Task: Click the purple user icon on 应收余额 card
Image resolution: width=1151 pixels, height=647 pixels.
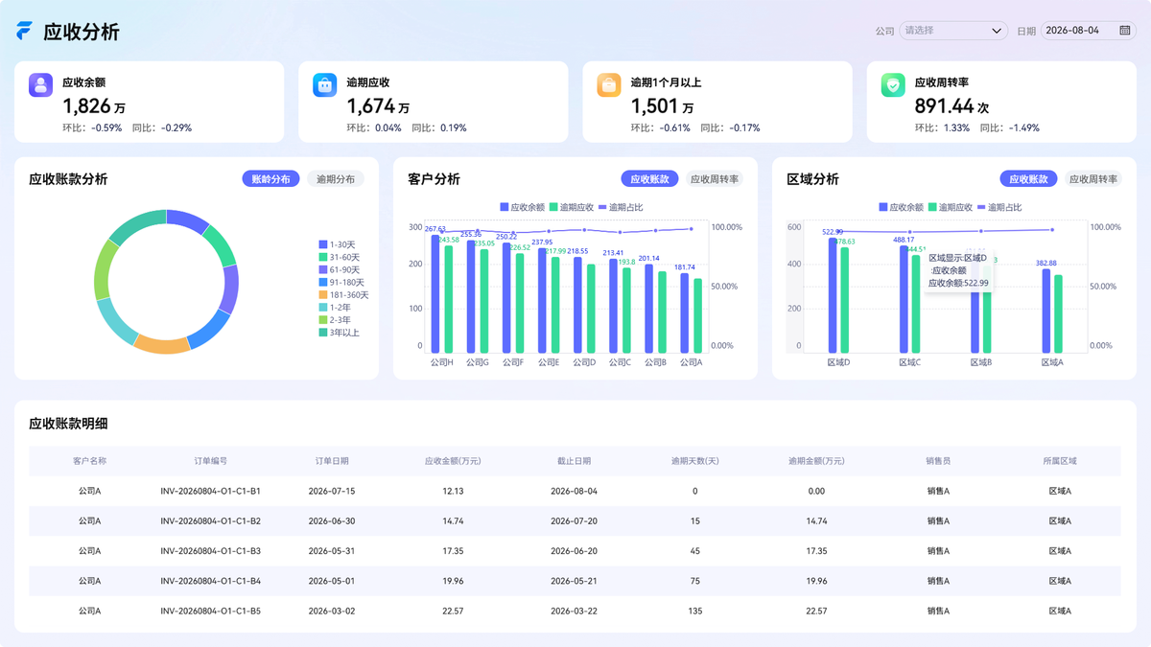Action: tap(40, 84)
